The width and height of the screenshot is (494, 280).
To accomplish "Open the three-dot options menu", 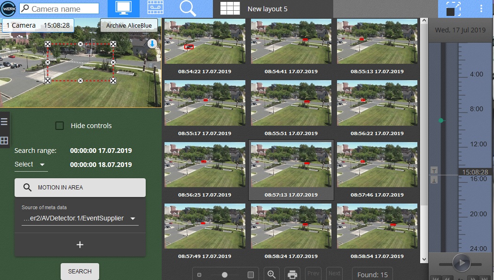I will (481, 9).
